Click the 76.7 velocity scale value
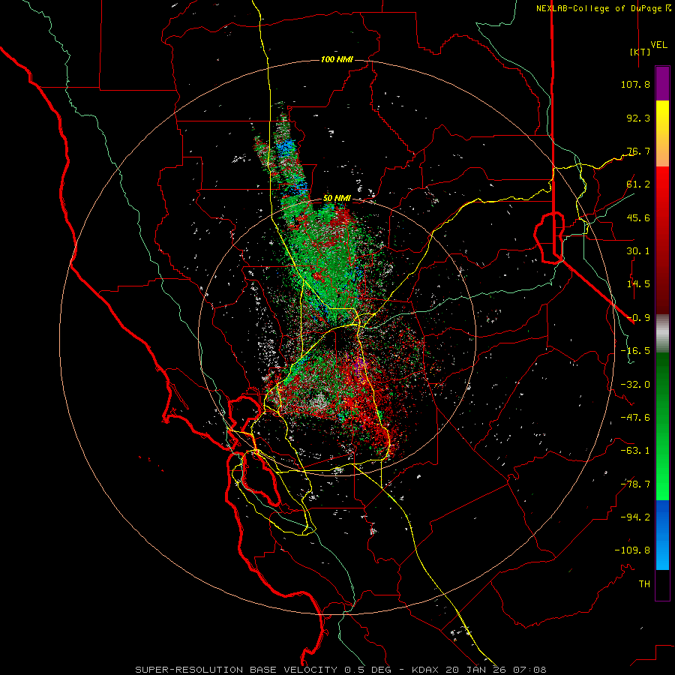Image resolution: width=675 pixels, height=675 pixels. pyautogui.click(x=638, y=151)
